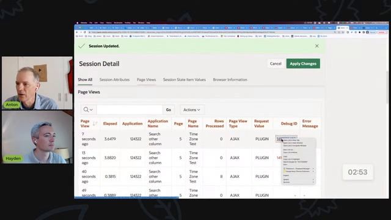Open the Debug ID column header

coord(289,123)
